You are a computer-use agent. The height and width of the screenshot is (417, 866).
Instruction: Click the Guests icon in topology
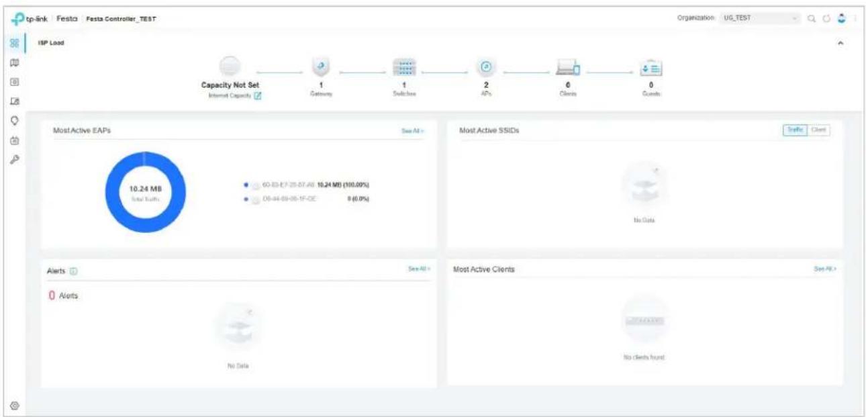pyautogui.click(x=651, y=68)
